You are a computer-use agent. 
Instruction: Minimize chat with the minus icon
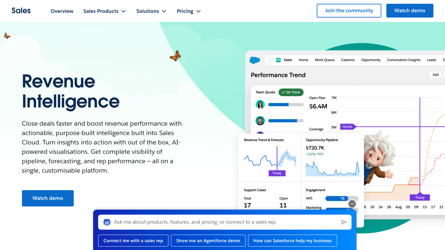352,204
